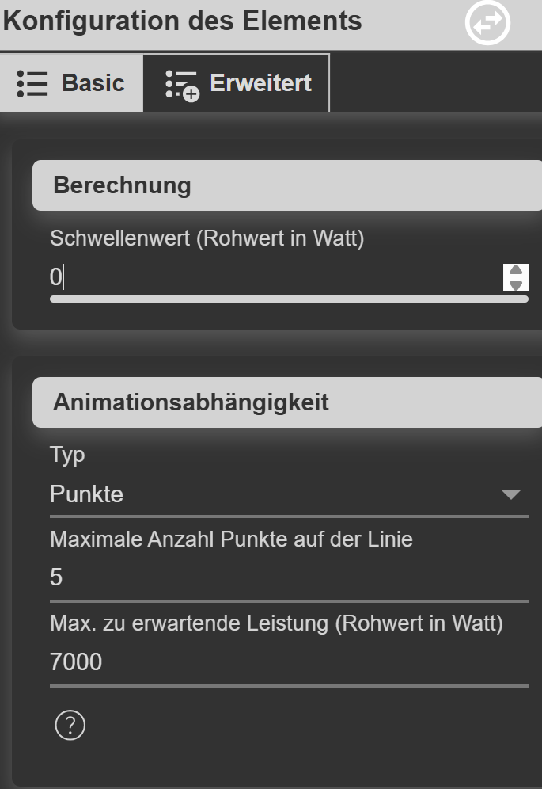Screen dimensions: 542x789
Task: Expand the Typ dropdown arrow
Action: 511,495
